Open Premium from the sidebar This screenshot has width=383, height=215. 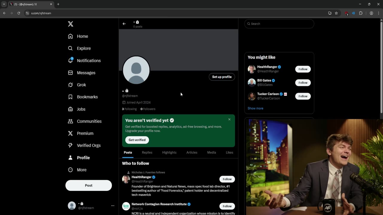(x=80, y=133)
